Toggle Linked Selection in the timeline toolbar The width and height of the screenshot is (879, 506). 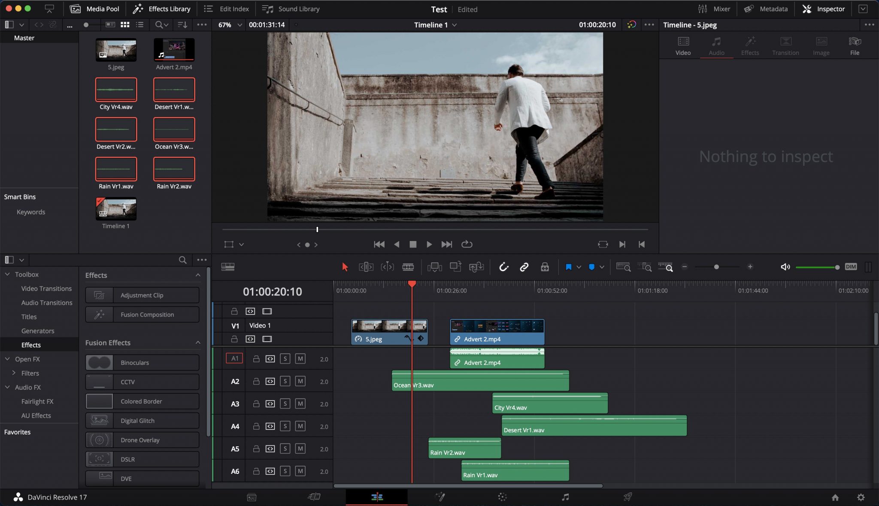click(524, 267)
